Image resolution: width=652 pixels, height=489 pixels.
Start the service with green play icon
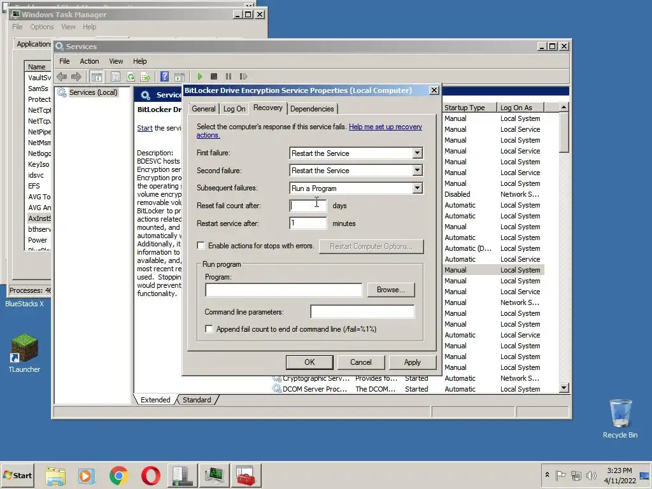click(199, 76)
